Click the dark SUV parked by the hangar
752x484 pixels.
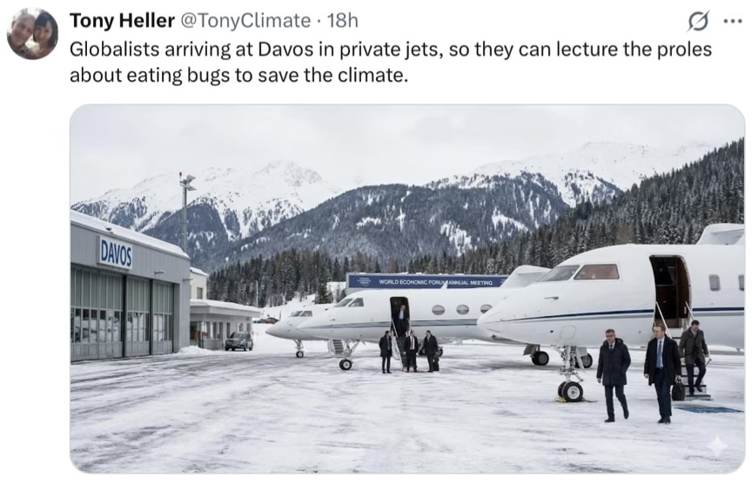click(x=238, y=340)
